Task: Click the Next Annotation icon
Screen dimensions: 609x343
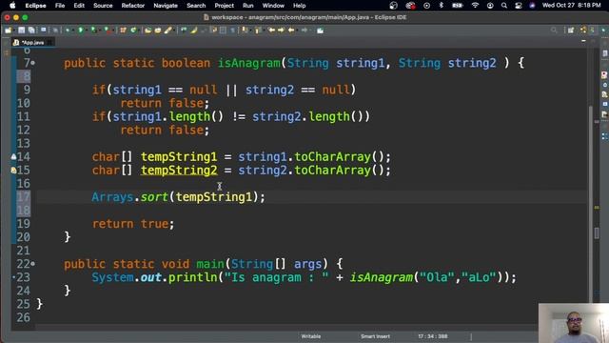Action: tap(246, 30)
